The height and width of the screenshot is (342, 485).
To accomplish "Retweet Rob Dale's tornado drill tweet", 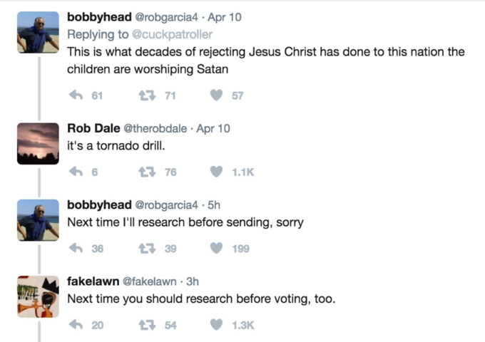I will pos(147,172).
